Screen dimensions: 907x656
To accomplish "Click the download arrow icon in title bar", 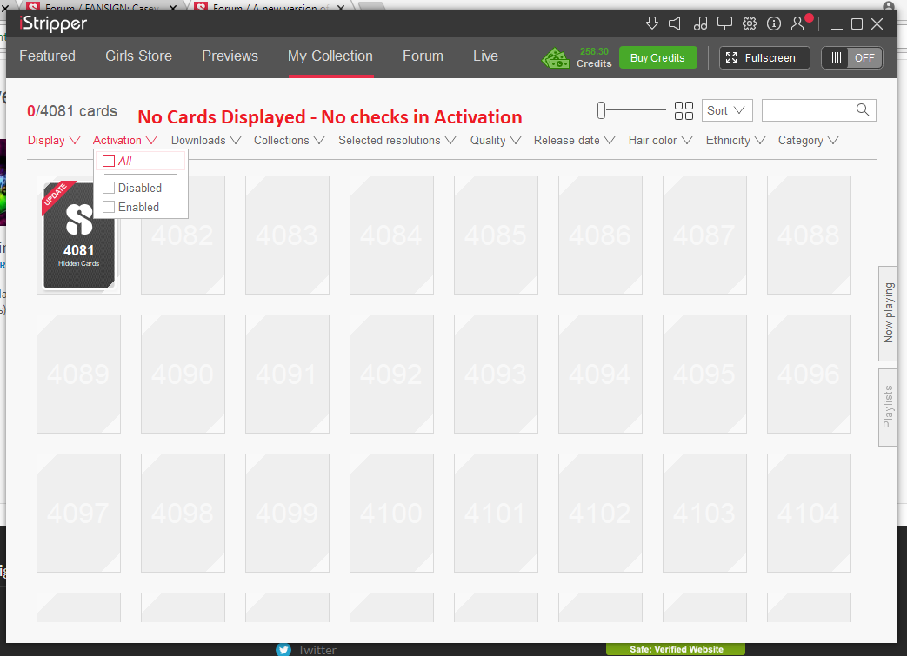I will [652, 23].
